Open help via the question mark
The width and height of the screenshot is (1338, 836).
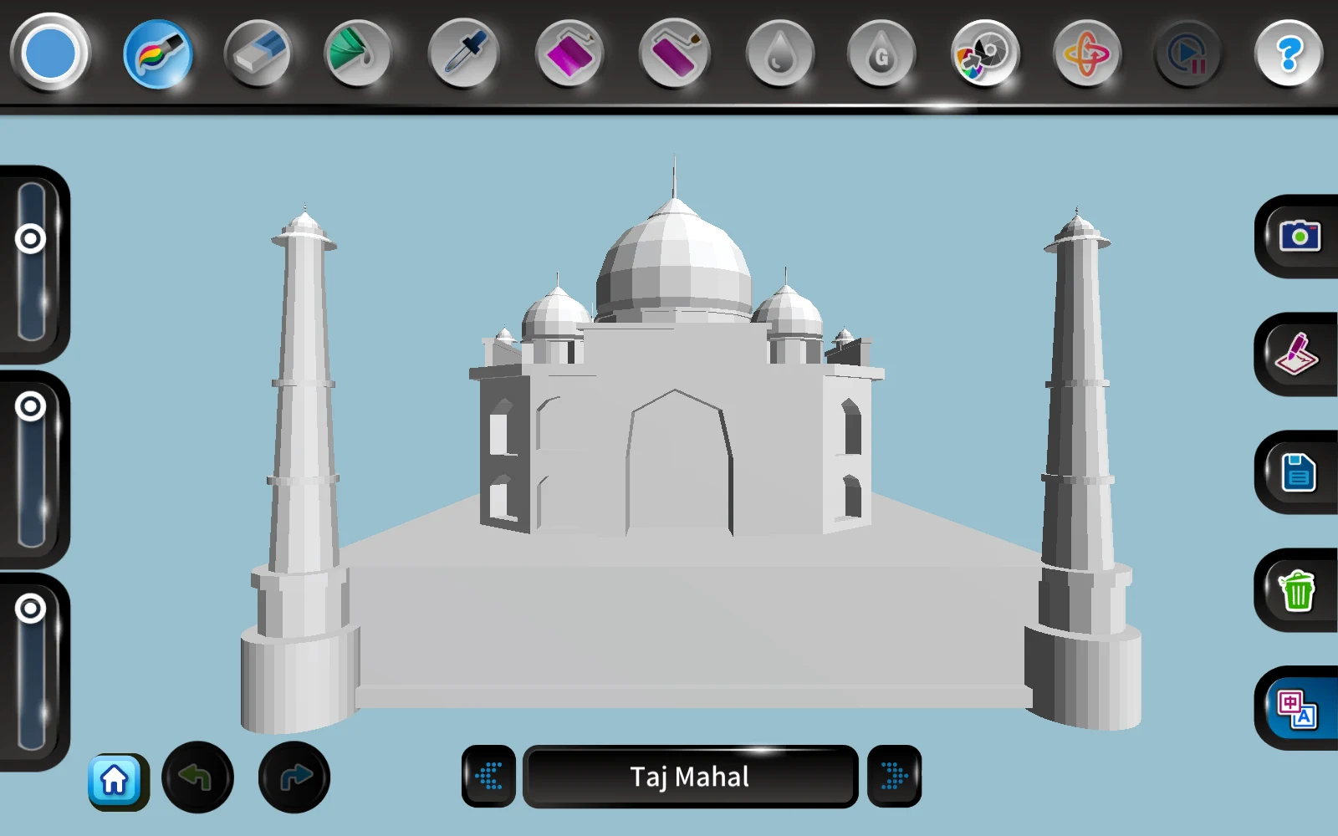click(x=1289, y=55)
